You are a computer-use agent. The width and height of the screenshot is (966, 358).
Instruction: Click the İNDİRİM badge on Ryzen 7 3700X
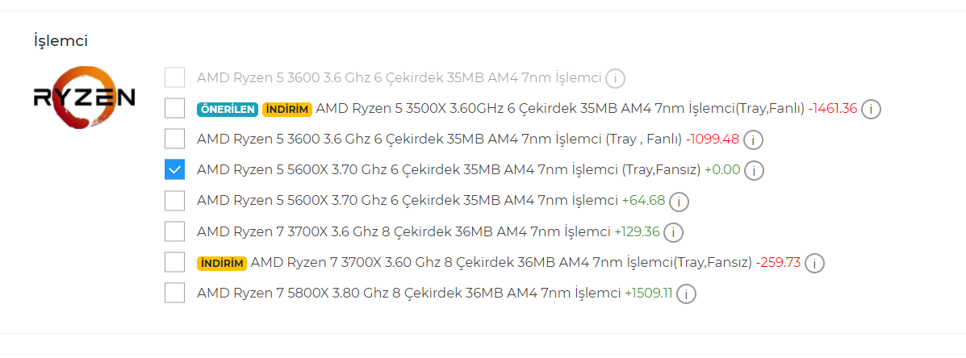coord(221,264)
